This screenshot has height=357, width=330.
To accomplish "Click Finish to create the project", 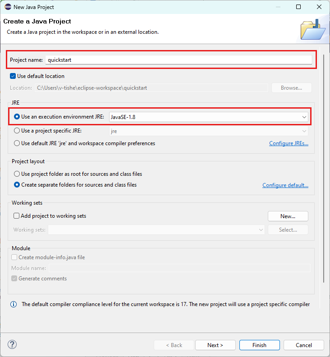I will coord(259,345).
